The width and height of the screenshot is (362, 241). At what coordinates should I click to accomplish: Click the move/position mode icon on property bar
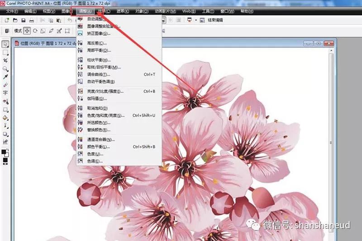(x=27, y=31)
